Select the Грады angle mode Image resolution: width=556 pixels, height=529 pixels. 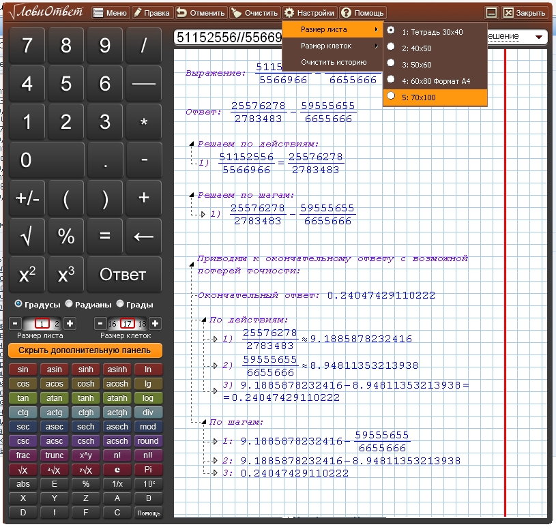click(120, 305)
